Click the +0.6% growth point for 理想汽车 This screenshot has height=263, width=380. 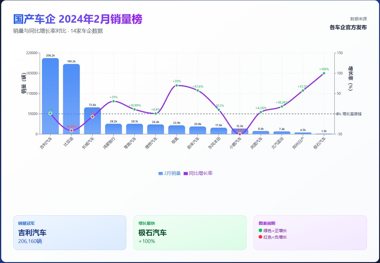click(156, 114)
